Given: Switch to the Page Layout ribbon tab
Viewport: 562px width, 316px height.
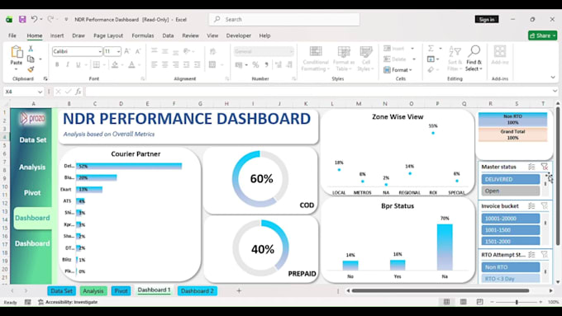Looking at the screenshot, I should tap(108, 35).
